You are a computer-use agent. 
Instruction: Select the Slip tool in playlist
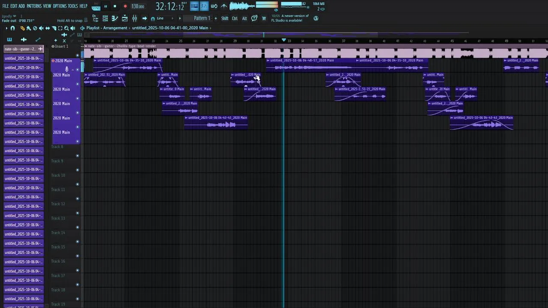point(48,28)
